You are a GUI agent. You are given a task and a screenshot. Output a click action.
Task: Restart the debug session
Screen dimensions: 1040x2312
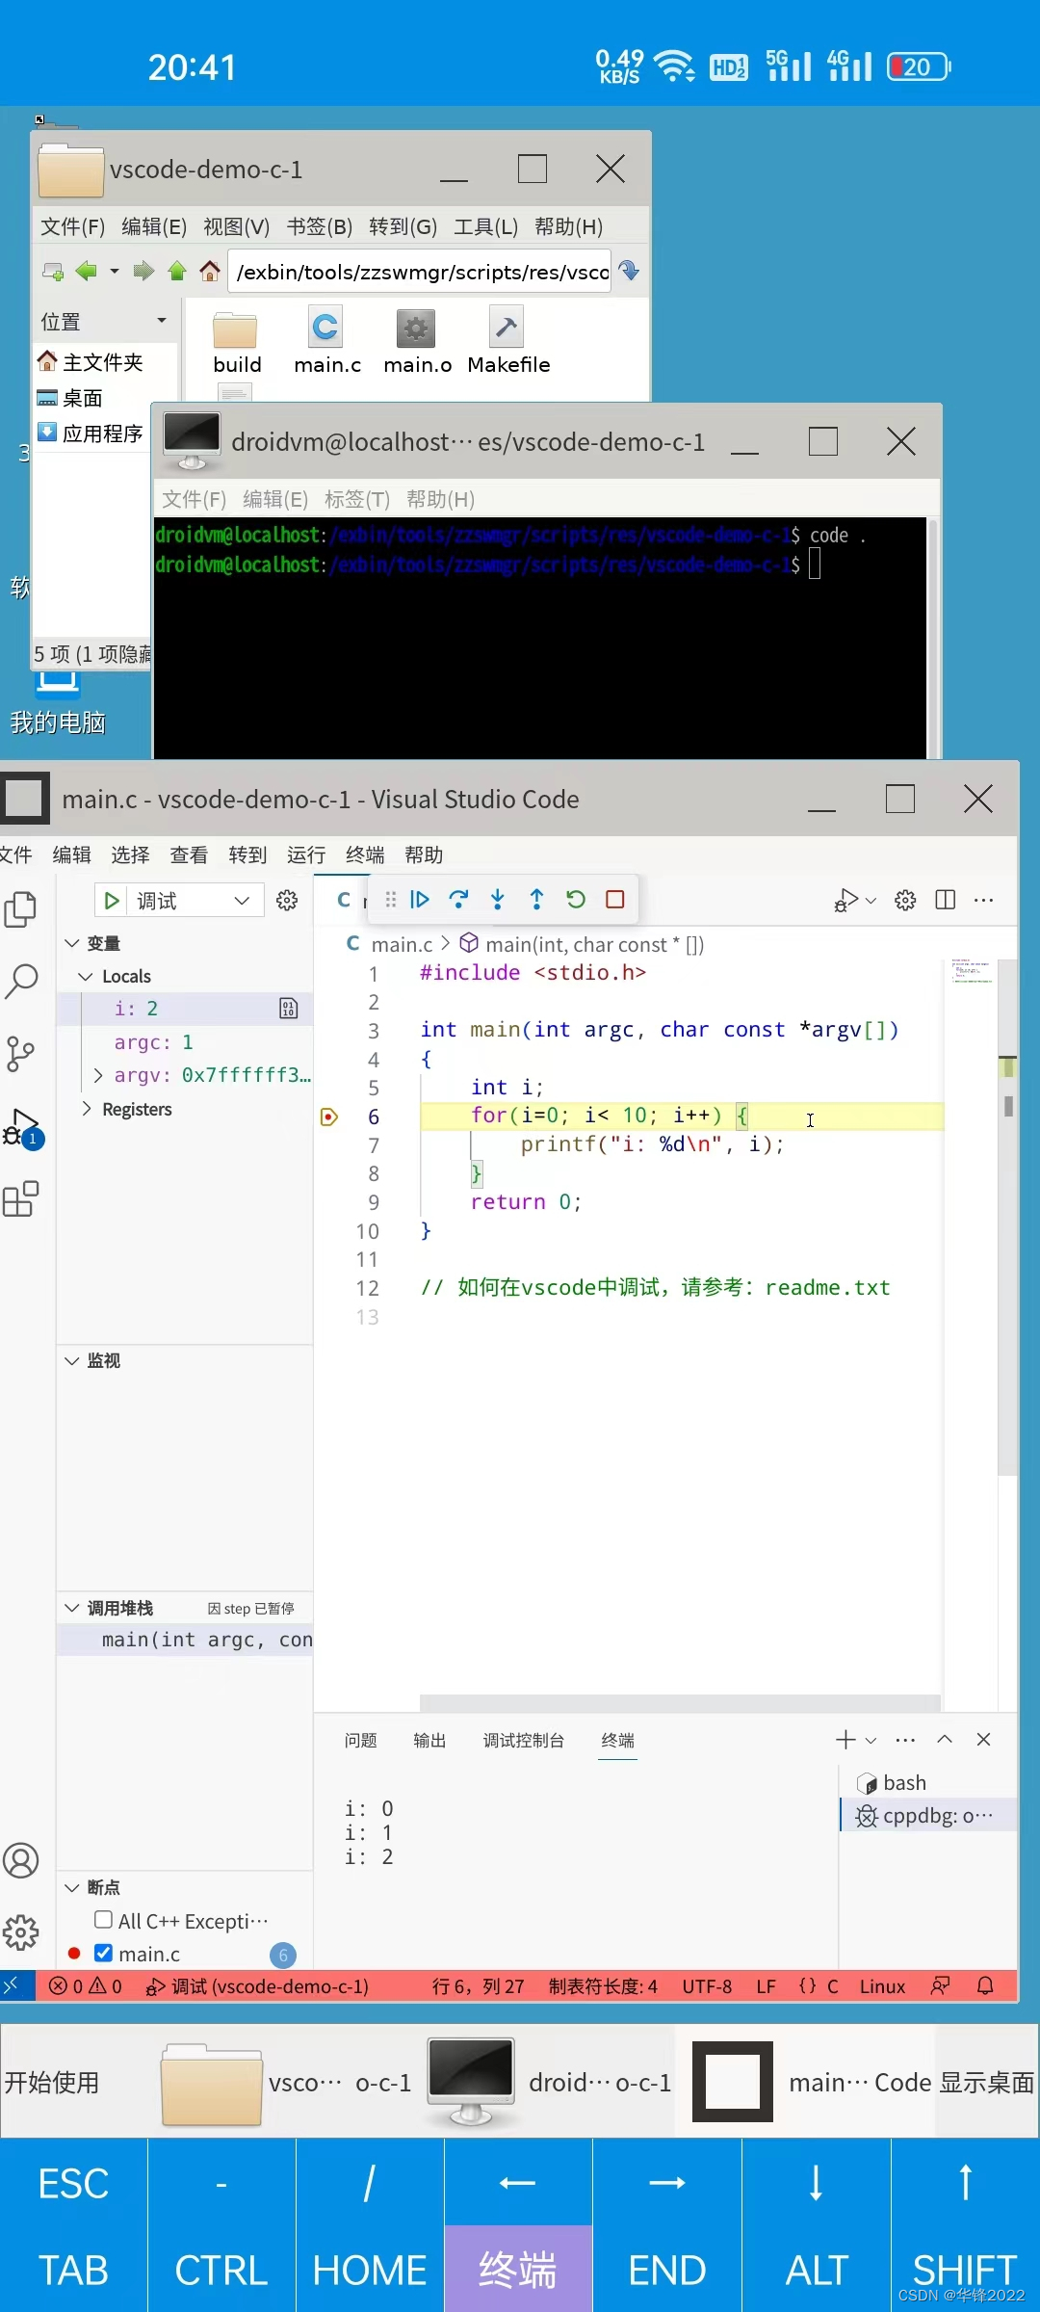pyautogui.click(x=576, y=900)
